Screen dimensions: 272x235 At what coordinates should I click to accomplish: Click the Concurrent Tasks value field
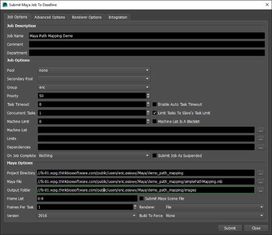point(92,113)
